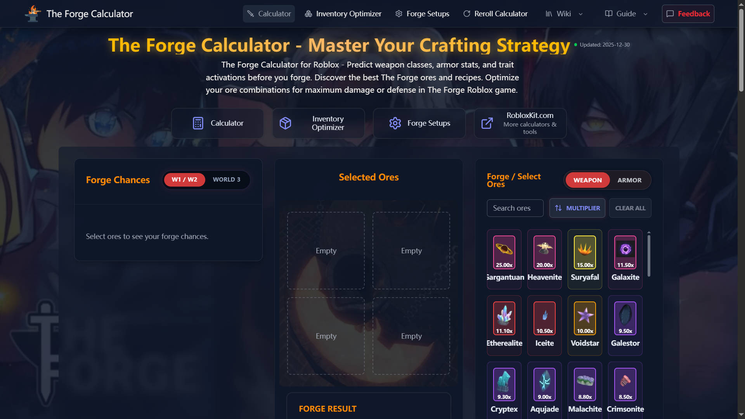Click the Search ores input field

(515, 208)
